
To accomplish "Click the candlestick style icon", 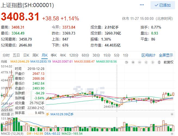I will click(159, 62).
